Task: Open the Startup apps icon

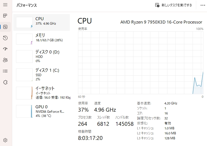Action: (x=5, y=49)
